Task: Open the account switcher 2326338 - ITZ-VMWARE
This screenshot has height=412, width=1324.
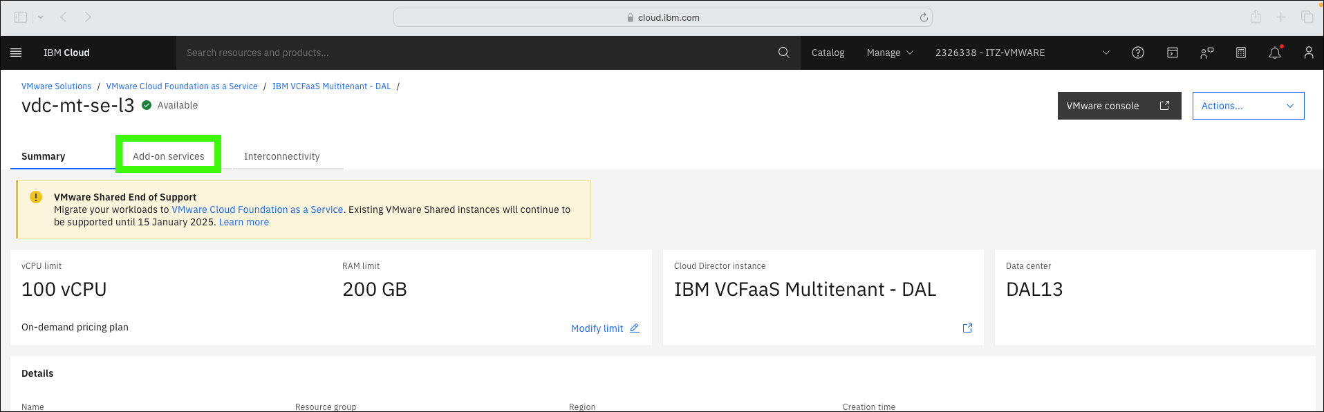Action: tap(1022, 53)
